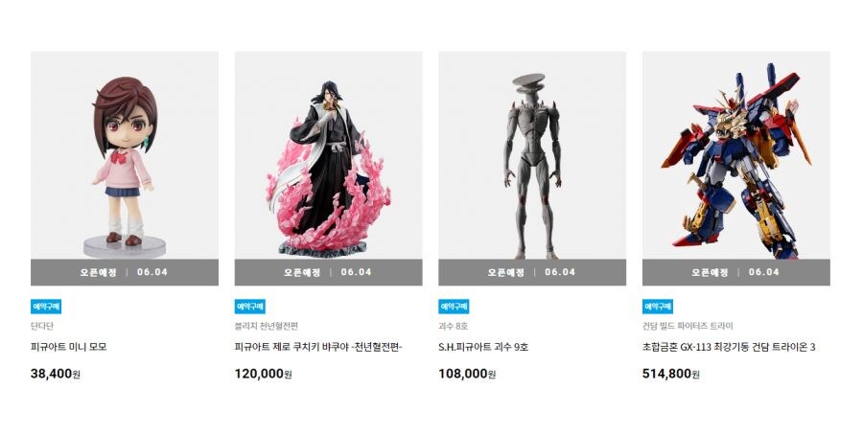Click 오픈예정 06.04 banner on Gundam figure
863x434 pixels.
[735, 272]
